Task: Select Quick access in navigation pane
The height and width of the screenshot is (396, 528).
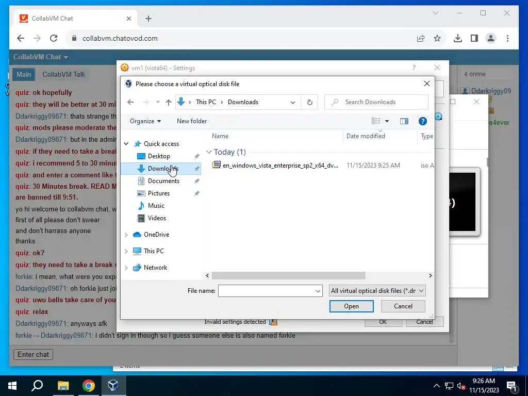Action: (x=161, y=144)
